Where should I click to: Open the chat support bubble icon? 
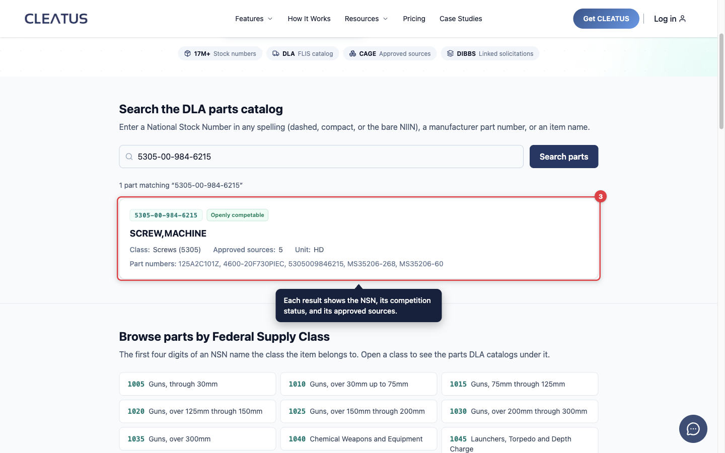click(693, 429)
